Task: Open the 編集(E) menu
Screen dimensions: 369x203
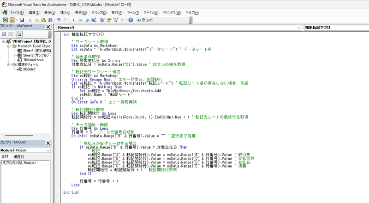Action: pyautogui.click(x=34, y=13)
